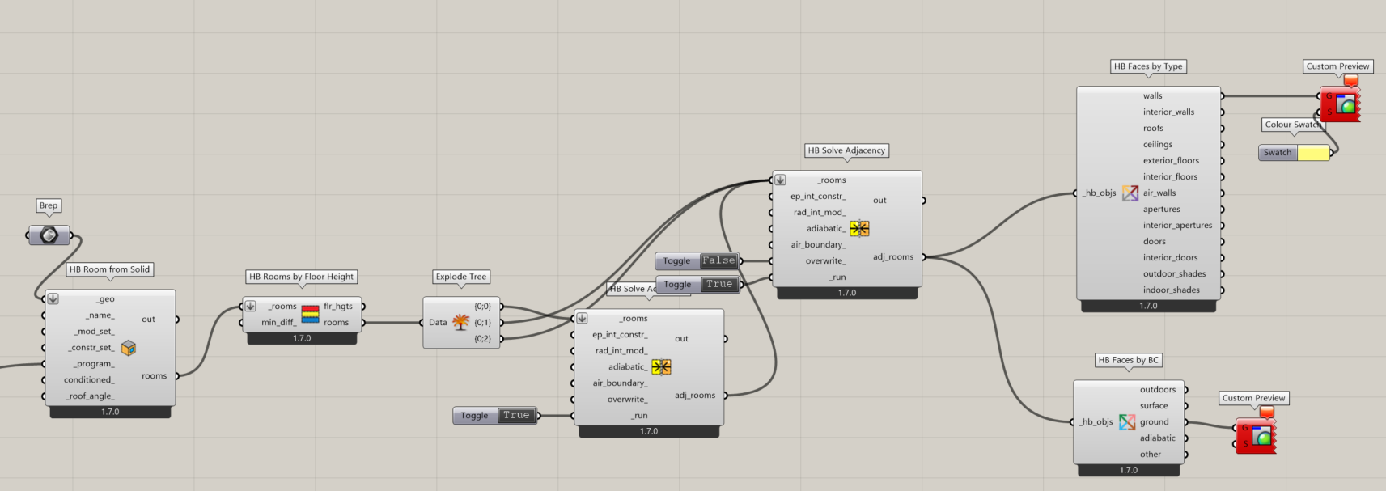1386x491 pixels.
Task: Click the HB Faces by Type title label
Action: [x=1147, y=66]
